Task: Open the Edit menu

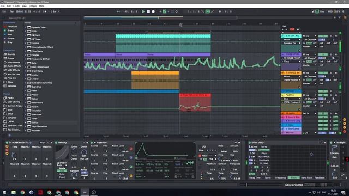Action: (9, 6)
